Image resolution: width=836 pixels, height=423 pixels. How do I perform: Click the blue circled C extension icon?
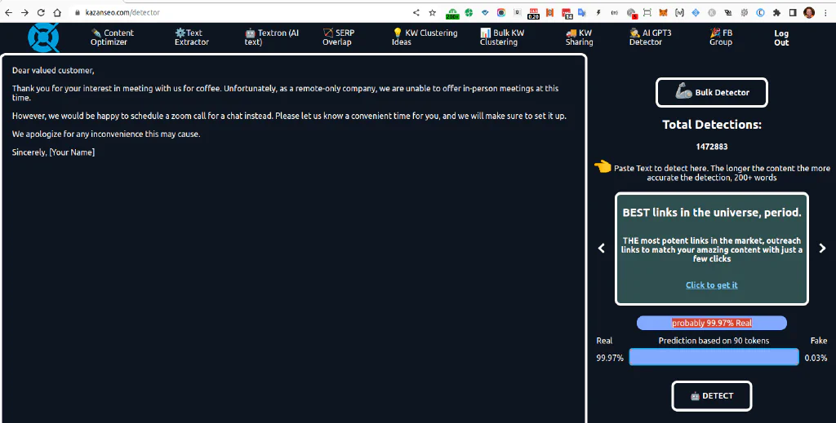(x=761, y=12)
